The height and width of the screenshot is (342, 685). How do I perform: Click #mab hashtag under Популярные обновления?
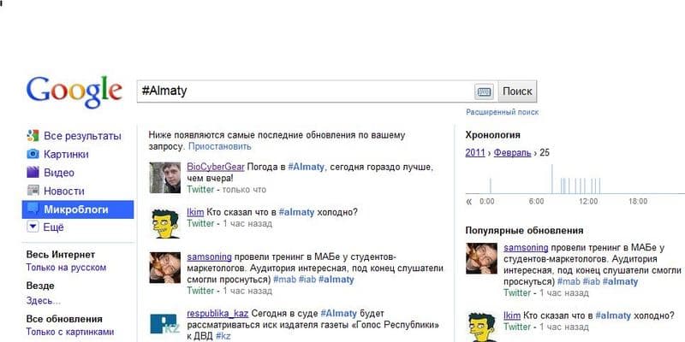(569, 282)
